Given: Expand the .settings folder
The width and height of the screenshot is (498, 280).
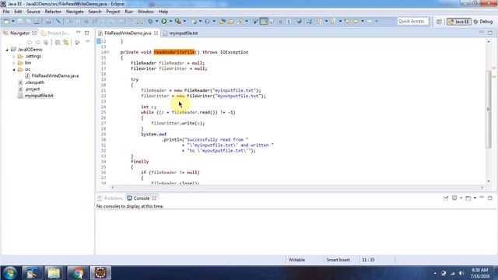Looking at the screenshot, I should [x=14, y=56].
